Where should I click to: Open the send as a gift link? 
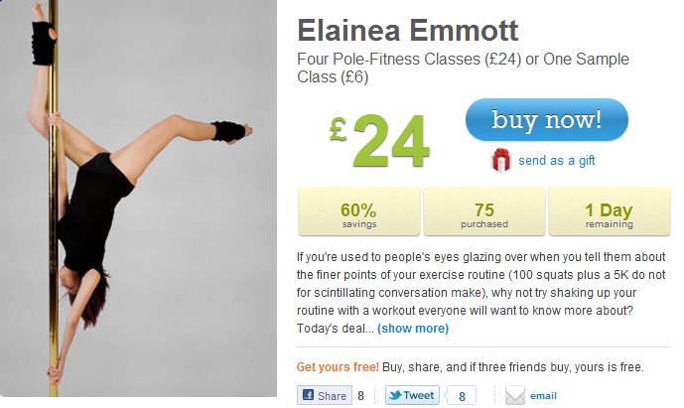coord(556,161)
